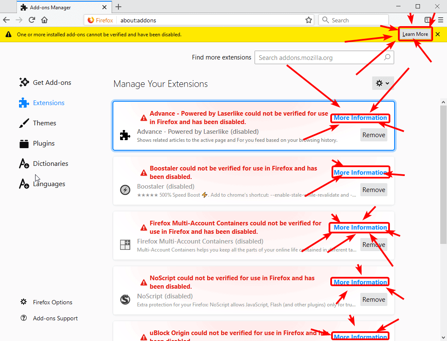
Task: Open a new browser tab
Action: pos(118,7)
